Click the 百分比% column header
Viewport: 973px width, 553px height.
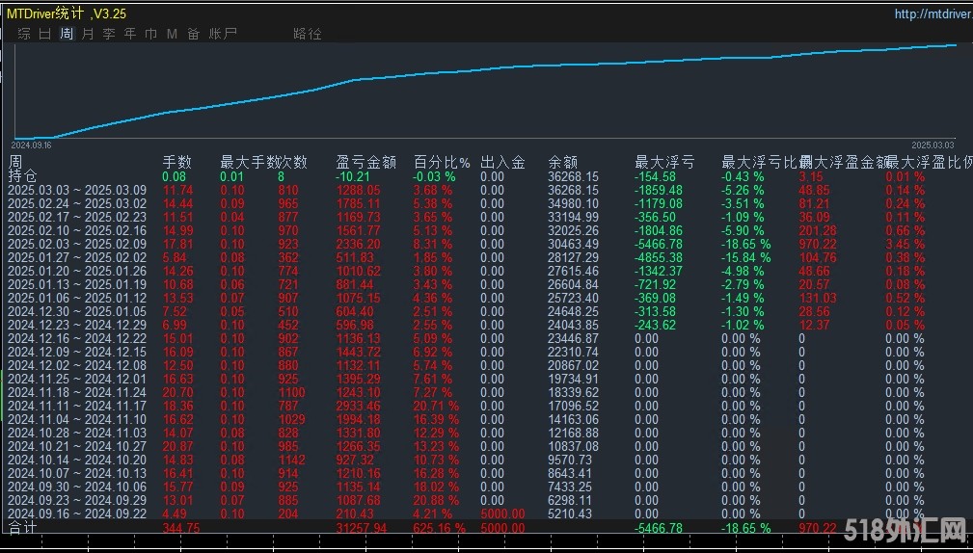442,163
